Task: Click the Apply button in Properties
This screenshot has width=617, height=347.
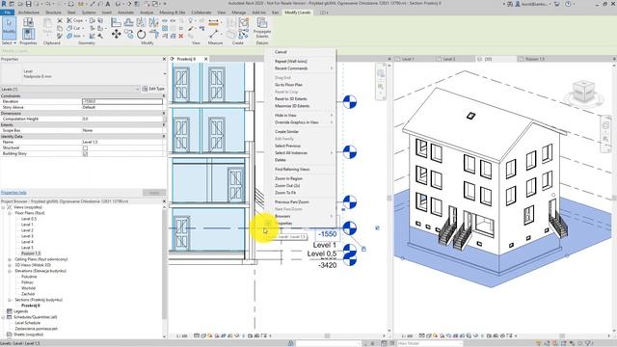Action: pos(154,193)
